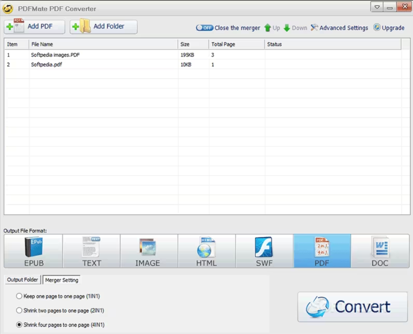
Task: Choose Shrink two pages to one page (2IN1)
Action: coord(60,311)
